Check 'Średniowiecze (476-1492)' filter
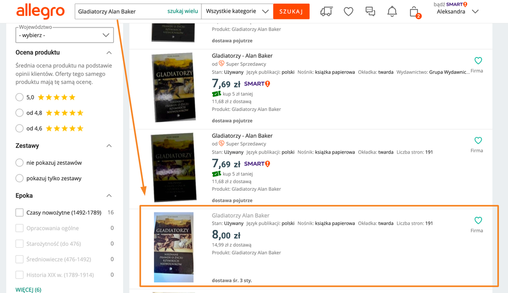The image size is (508, 293). pyautogui.click(x=19, y=259)
